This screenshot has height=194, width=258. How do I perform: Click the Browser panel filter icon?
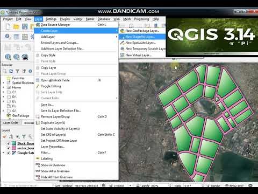point(17,71)
